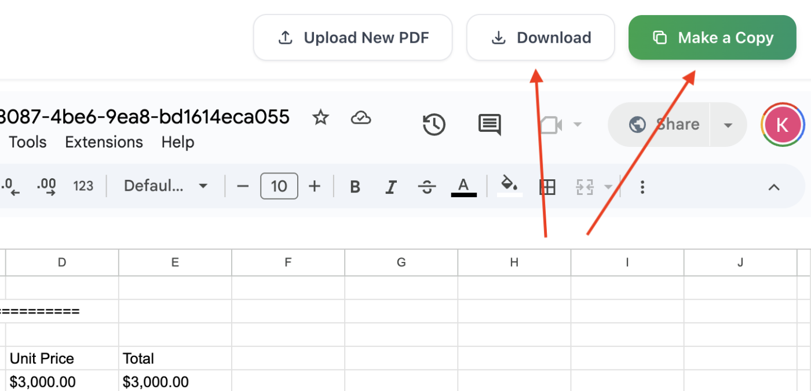Open the comment history
This screenshot has width=811, height=391.
(489, 124)
